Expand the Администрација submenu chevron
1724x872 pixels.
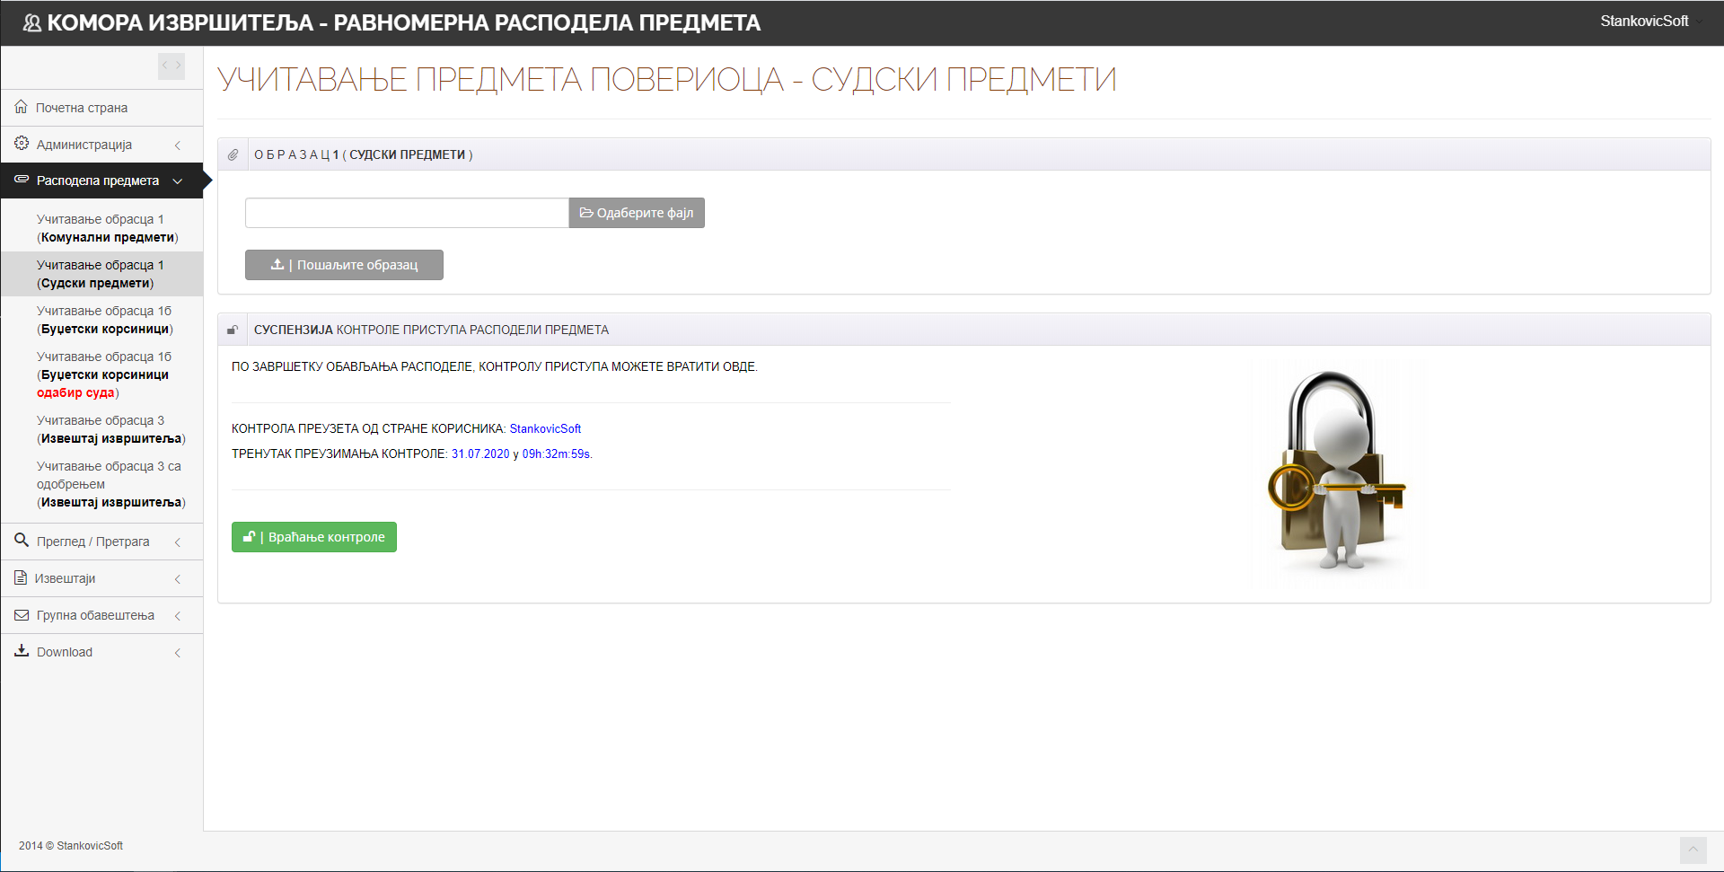tap(178, 145)
